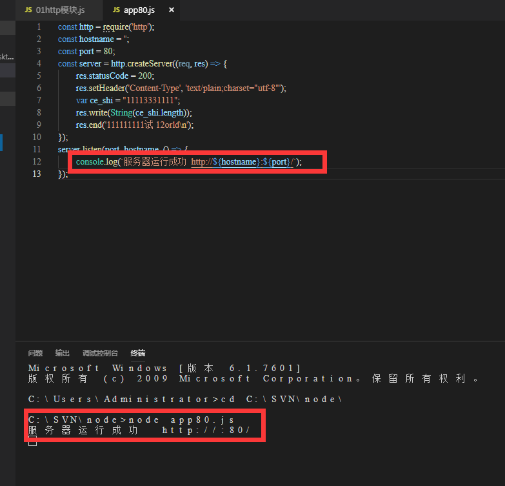Select the 终端 panel tab
Screen dimensions: 505x486
click(x=138, y=353)
